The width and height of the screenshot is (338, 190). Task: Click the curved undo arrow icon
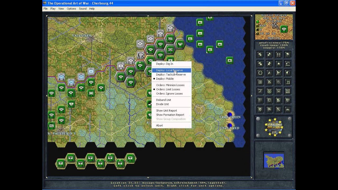(x=288, y=64)
